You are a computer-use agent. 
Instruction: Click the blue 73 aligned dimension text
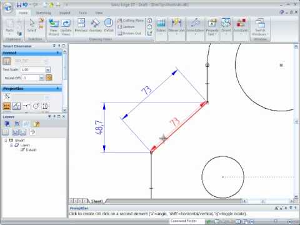pyautogui.click(x=146, y=91)
